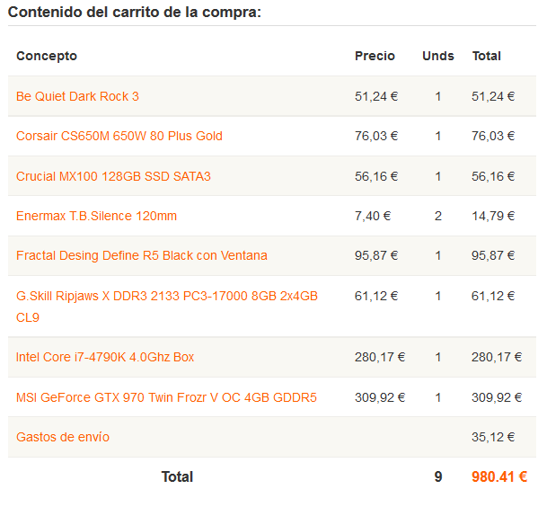Click the shipping cost 35,12 €
The height and width of the screenshot is (507, 547).
[493, 437]
